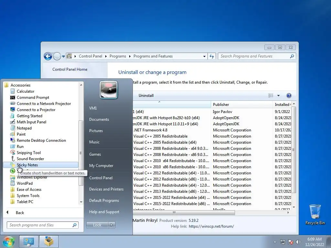
Task: Open Connect to a Network Projector
Action: (44, 104)
